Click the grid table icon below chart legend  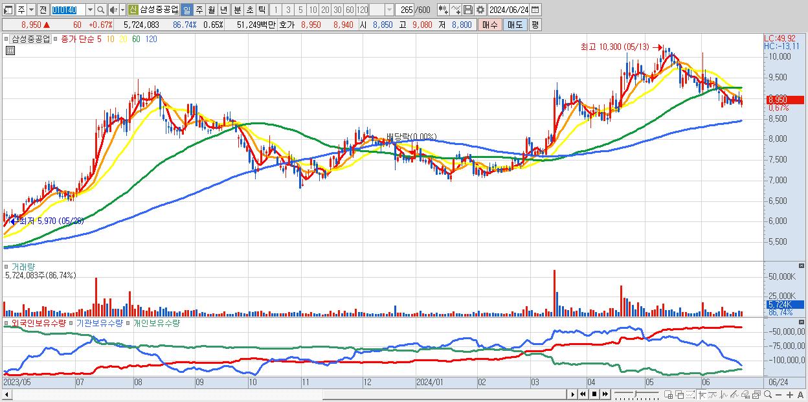pyautogui.click(x=9, y=50)
